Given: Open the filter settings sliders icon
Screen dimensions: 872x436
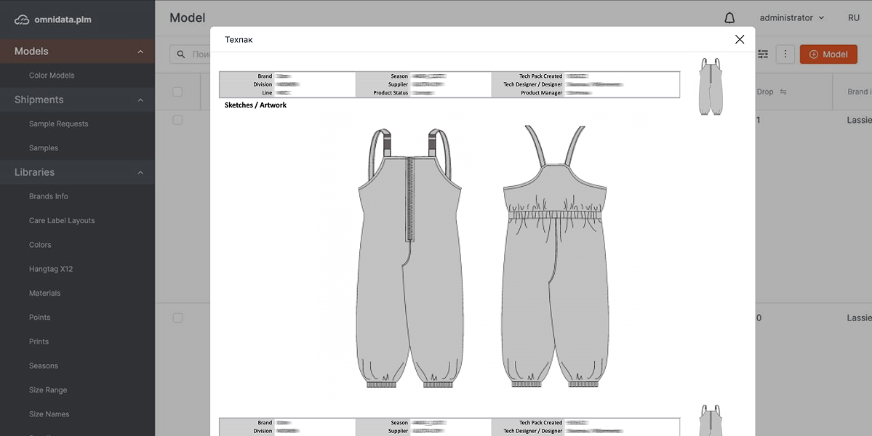Looking at the screenshot, I should tap(763, 54).
